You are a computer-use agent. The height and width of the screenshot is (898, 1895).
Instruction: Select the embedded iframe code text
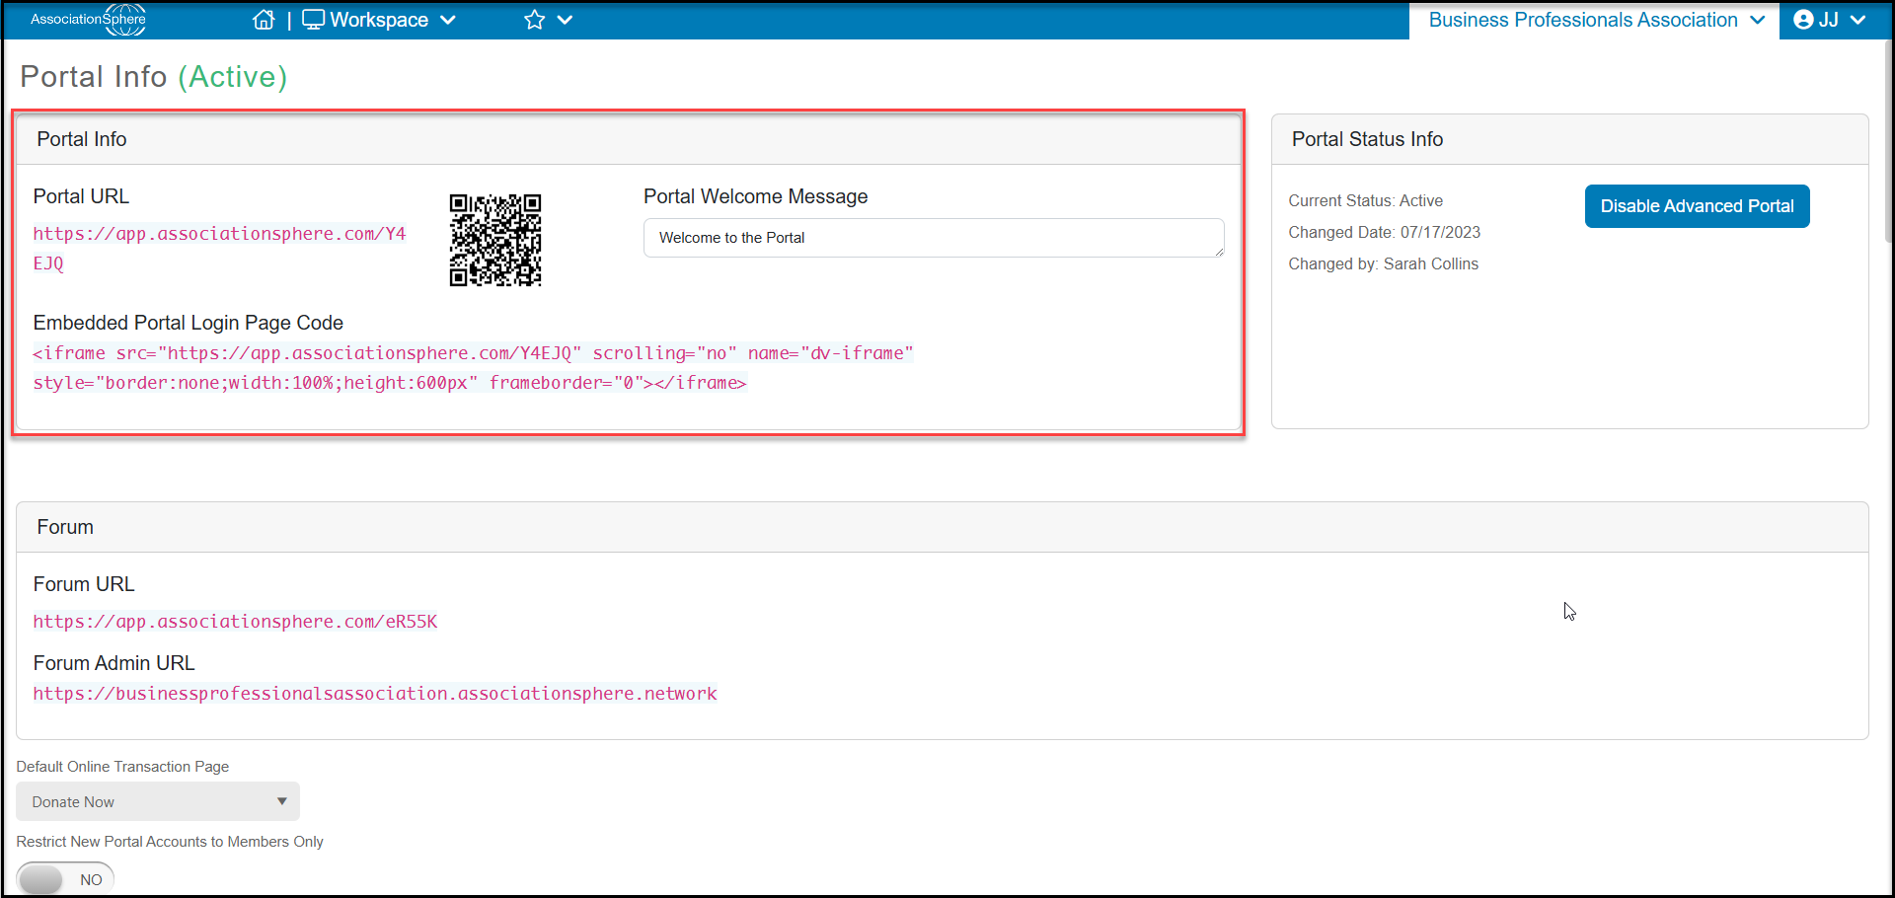[x=474, y=368]
